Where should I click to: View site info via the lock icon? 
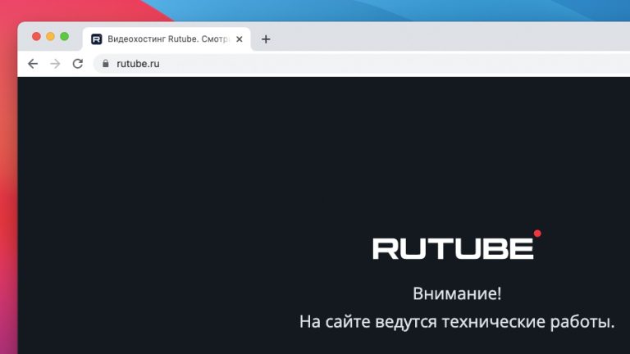point(106,63)
